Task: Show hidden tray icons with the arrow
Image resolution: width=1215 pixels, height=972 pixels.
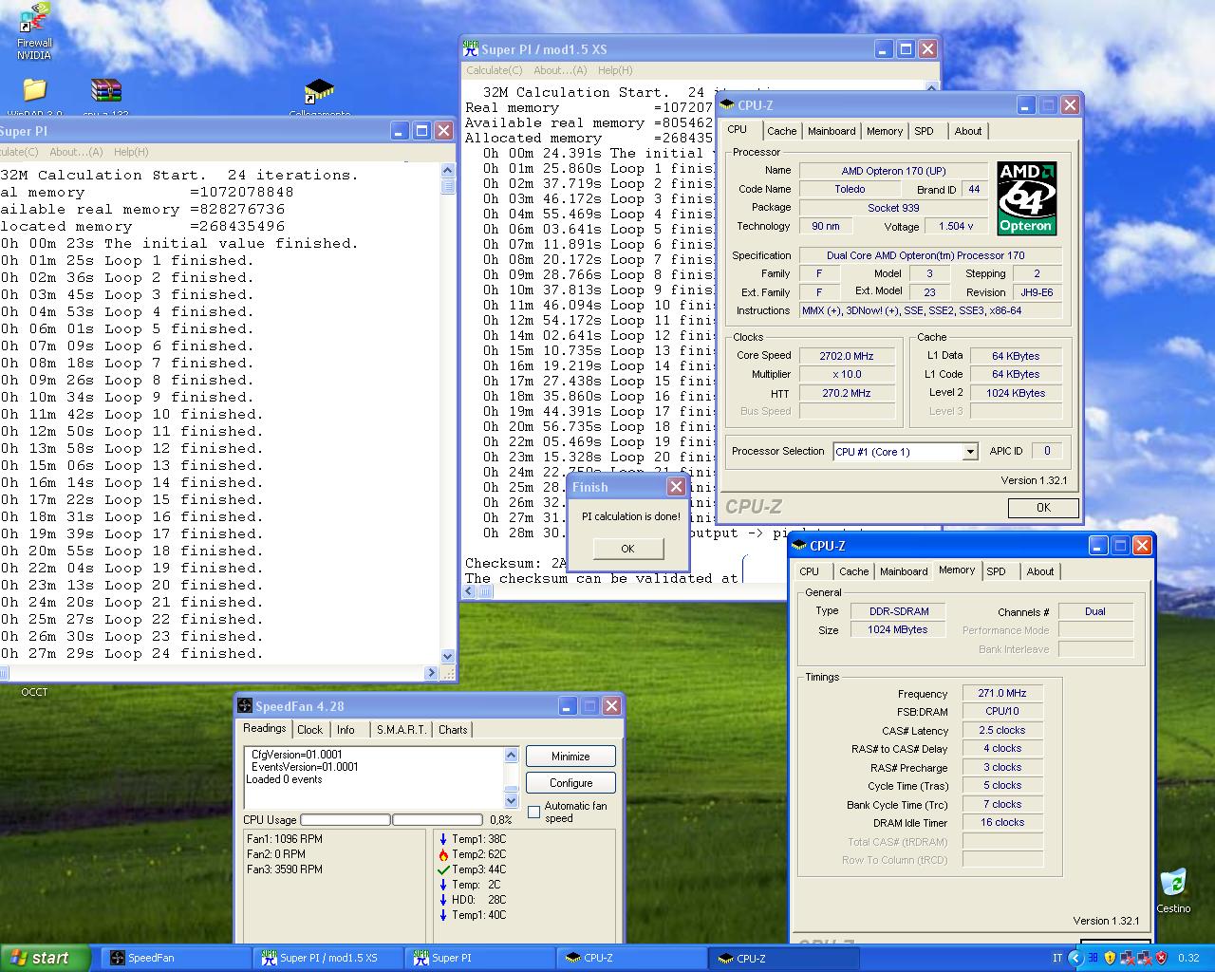Action: point(1075,958)
